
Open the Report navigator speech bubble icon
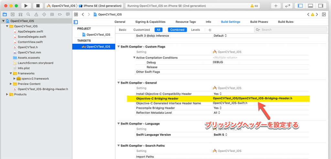(x=68, y=14)
